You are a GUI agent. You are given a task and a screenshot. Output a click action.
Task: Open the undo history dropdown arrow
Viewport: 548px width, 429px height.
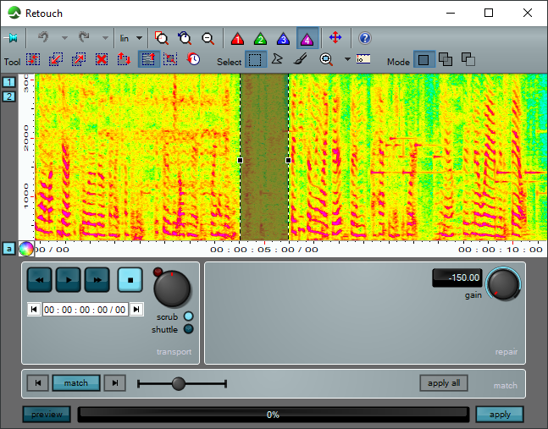coord(64,38)
